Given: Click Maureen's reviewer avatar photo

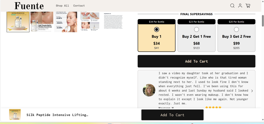Looking at the screenshot, I should (149, 90).
